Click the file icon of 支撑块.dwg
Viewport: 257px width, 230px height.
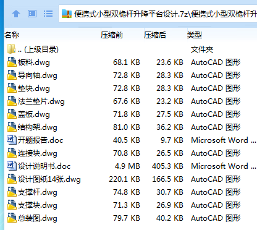pos(12,205)
